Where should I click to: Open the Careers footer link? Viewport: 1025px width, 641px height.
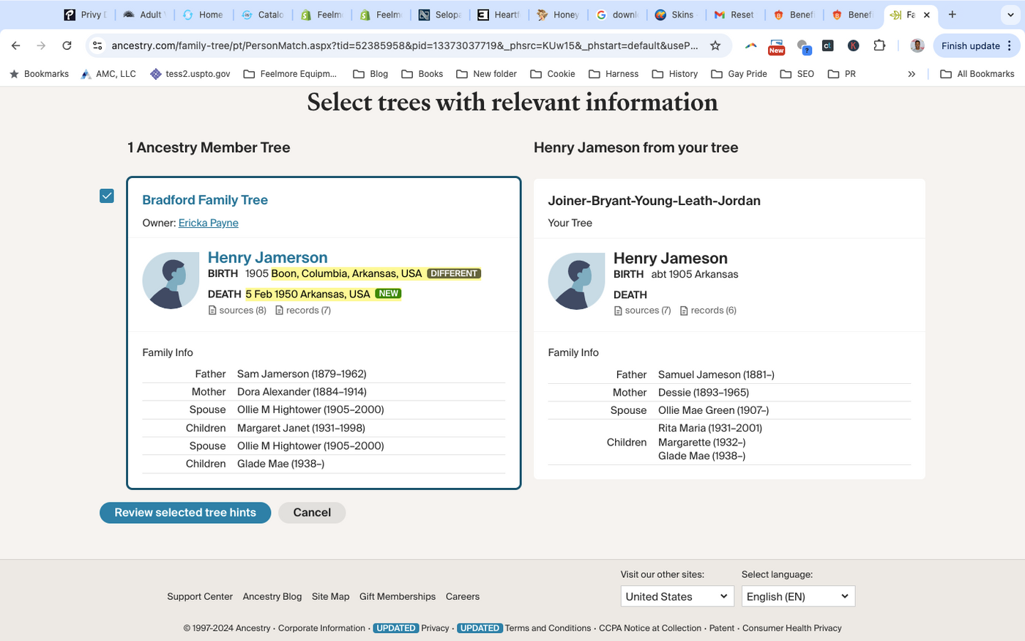click(463, 596)
